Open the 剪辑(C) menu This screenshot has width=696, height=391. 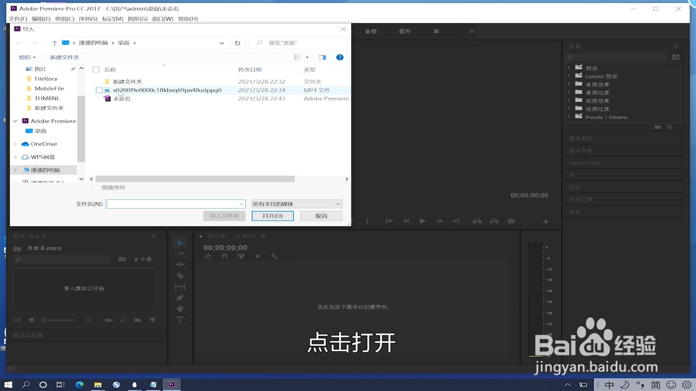point(64,19)
